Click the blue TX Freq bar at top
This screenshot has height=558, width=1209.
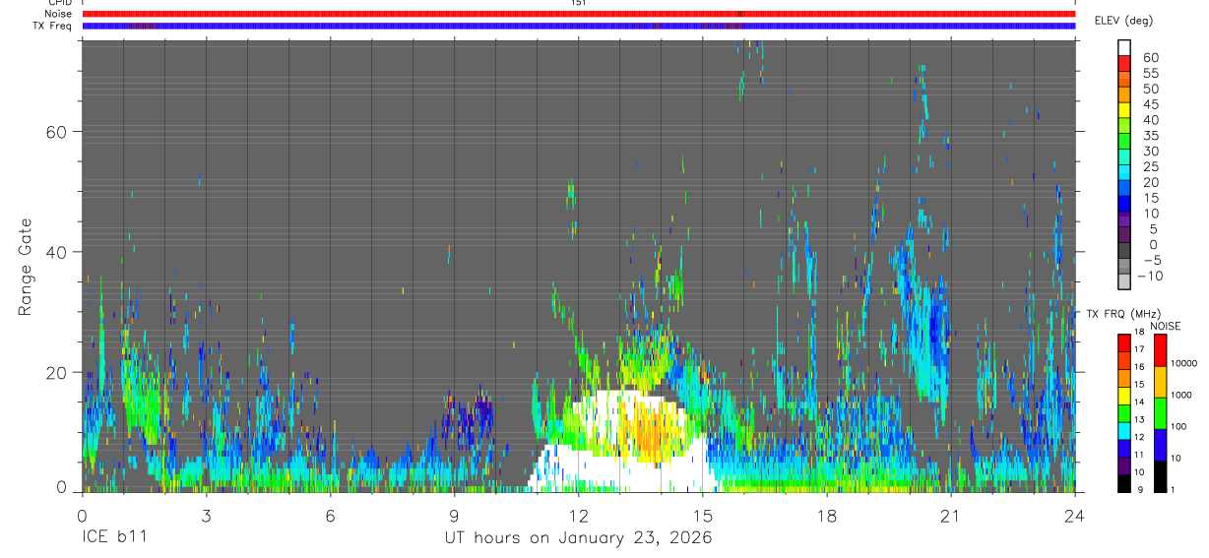tap(579, 26)
